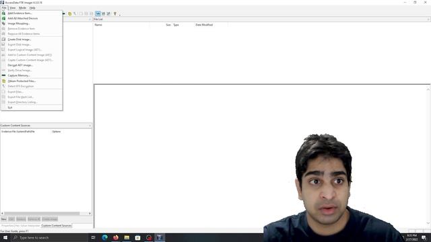
Task: Click Detect EFS Encryption toolbar icon
Action: click(75, 13)
